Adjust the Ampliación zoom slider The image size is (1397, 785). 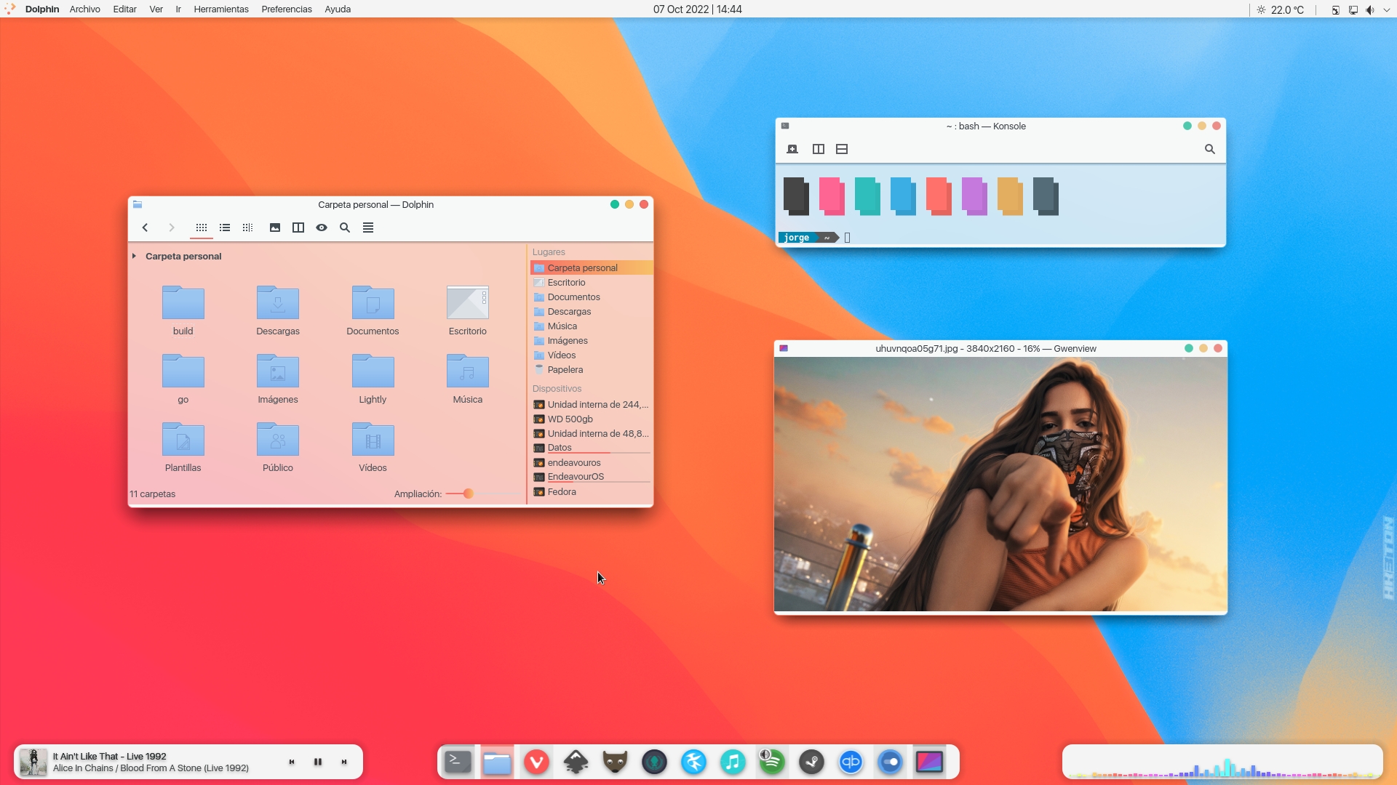466,494
